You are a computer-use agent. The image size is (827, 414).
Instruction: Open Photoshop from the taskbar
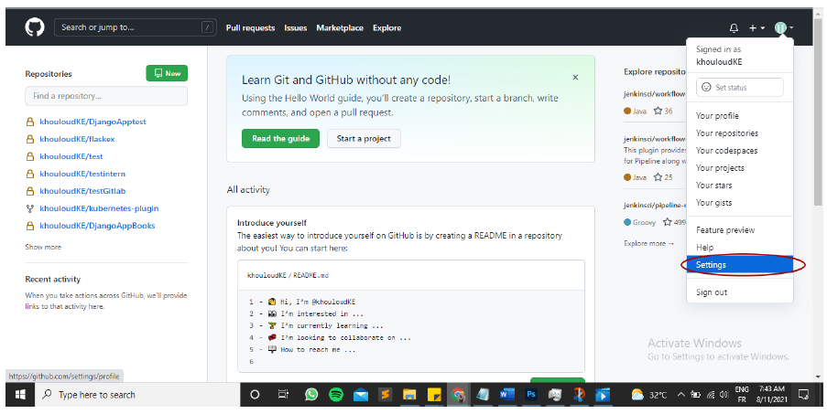531,395
